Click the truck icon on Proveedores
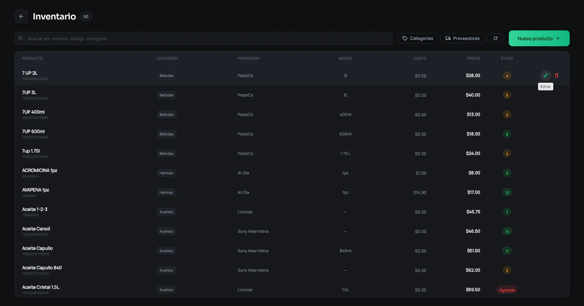Image resolution: width=584 pixels, height=306 pixels. pyautogui.click(x=448, y=38)
